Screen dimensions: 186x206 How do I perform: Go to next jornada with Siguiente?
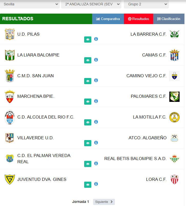pyautogui.click(x=104, y=202)
